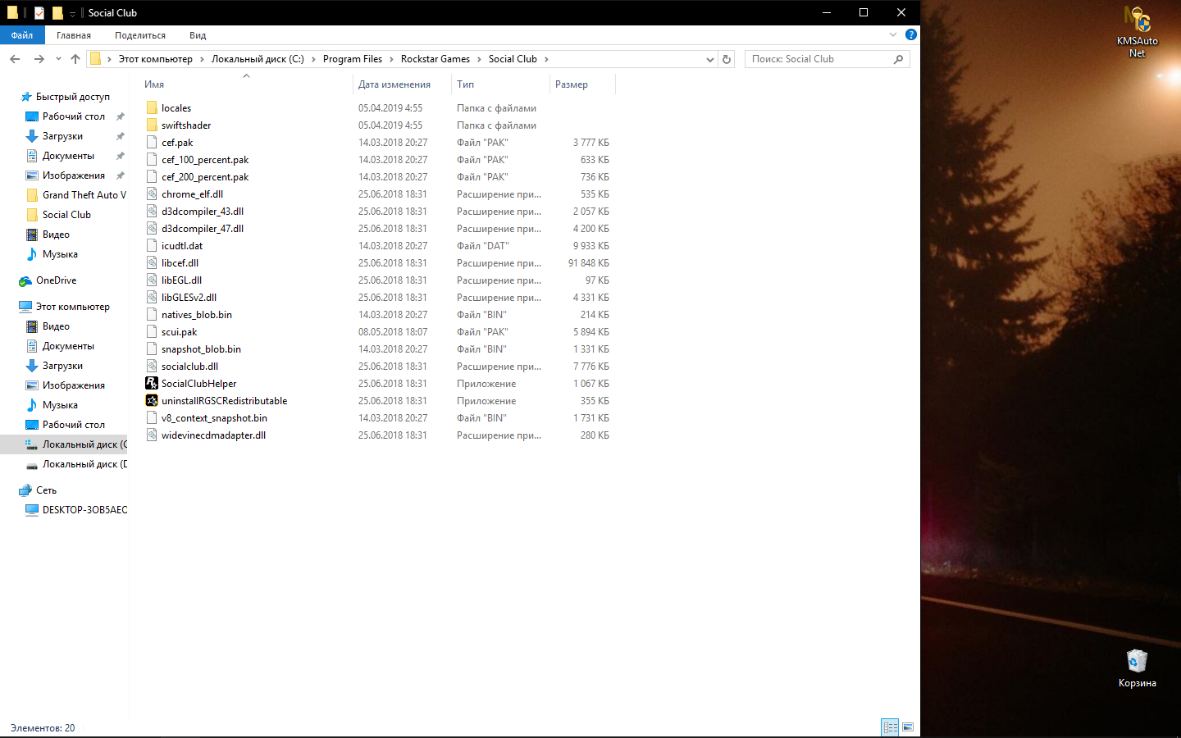
Task: Open the address bar history dropdown
Action: tap(710, 59)
